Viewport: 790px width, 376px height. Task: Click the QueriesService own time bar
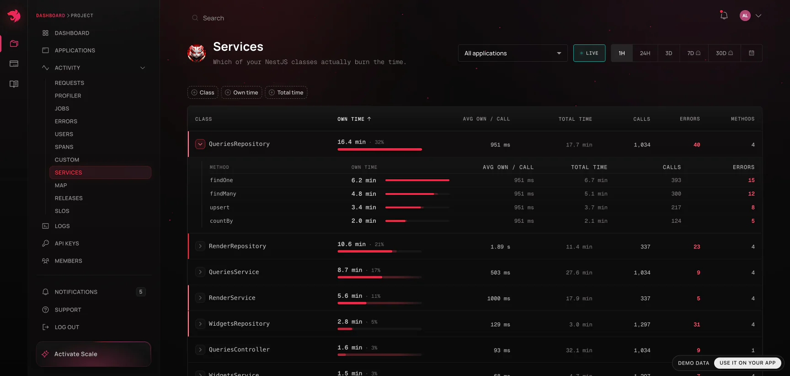click(379, 277)
